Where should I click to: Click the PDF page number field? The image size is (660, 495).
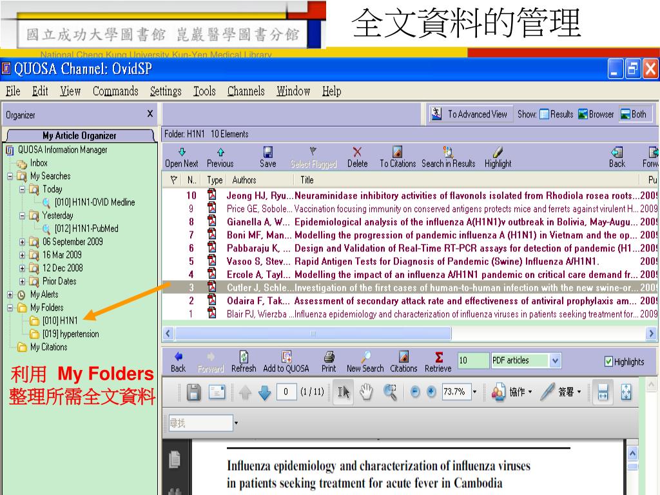pyautogui.click(x=286, y=392)
